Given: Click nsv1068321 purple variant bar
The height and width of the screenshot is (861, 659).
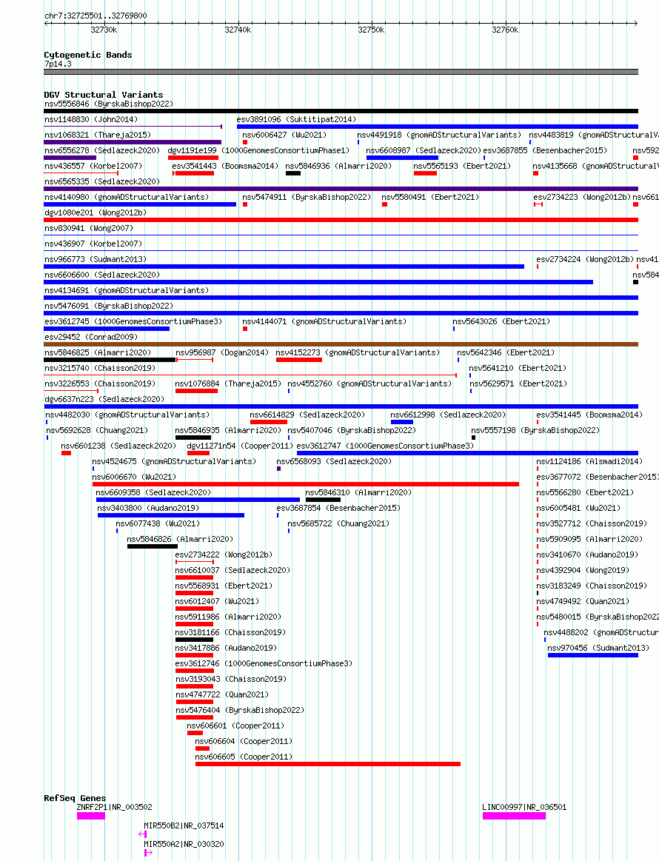Looking at the screenshot, I should [x=133, y=142].
